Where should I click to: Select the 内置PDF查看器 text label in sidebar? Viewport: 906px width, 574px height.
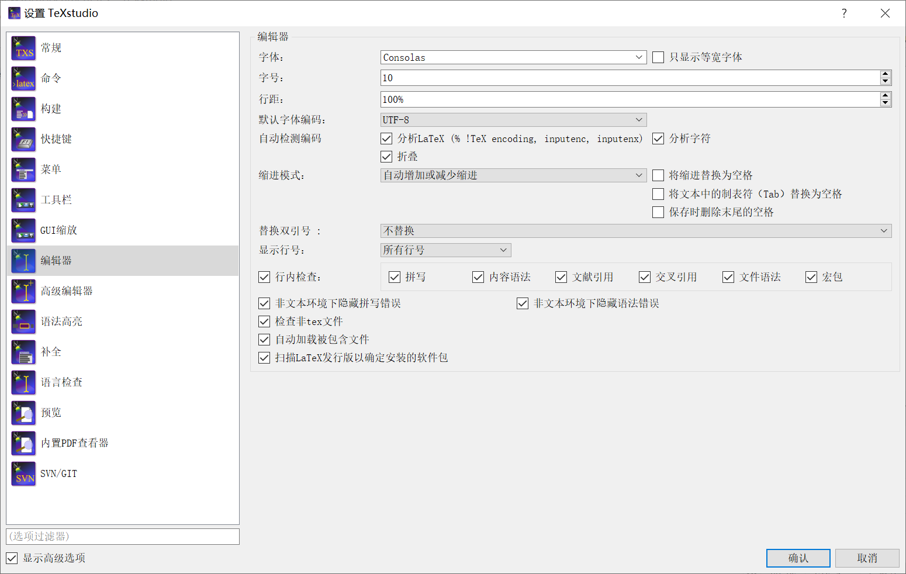(x=75, y=443)
